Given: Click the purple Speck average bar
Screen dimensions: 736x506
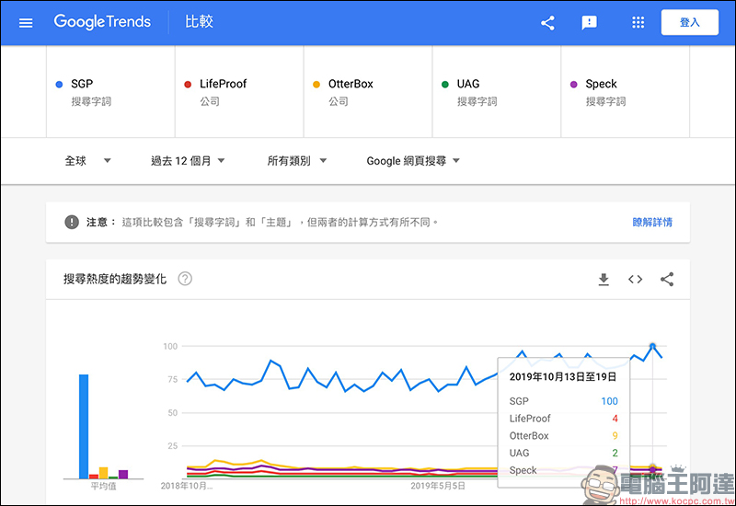Looking at the screenshot, I should click(123, 474).
